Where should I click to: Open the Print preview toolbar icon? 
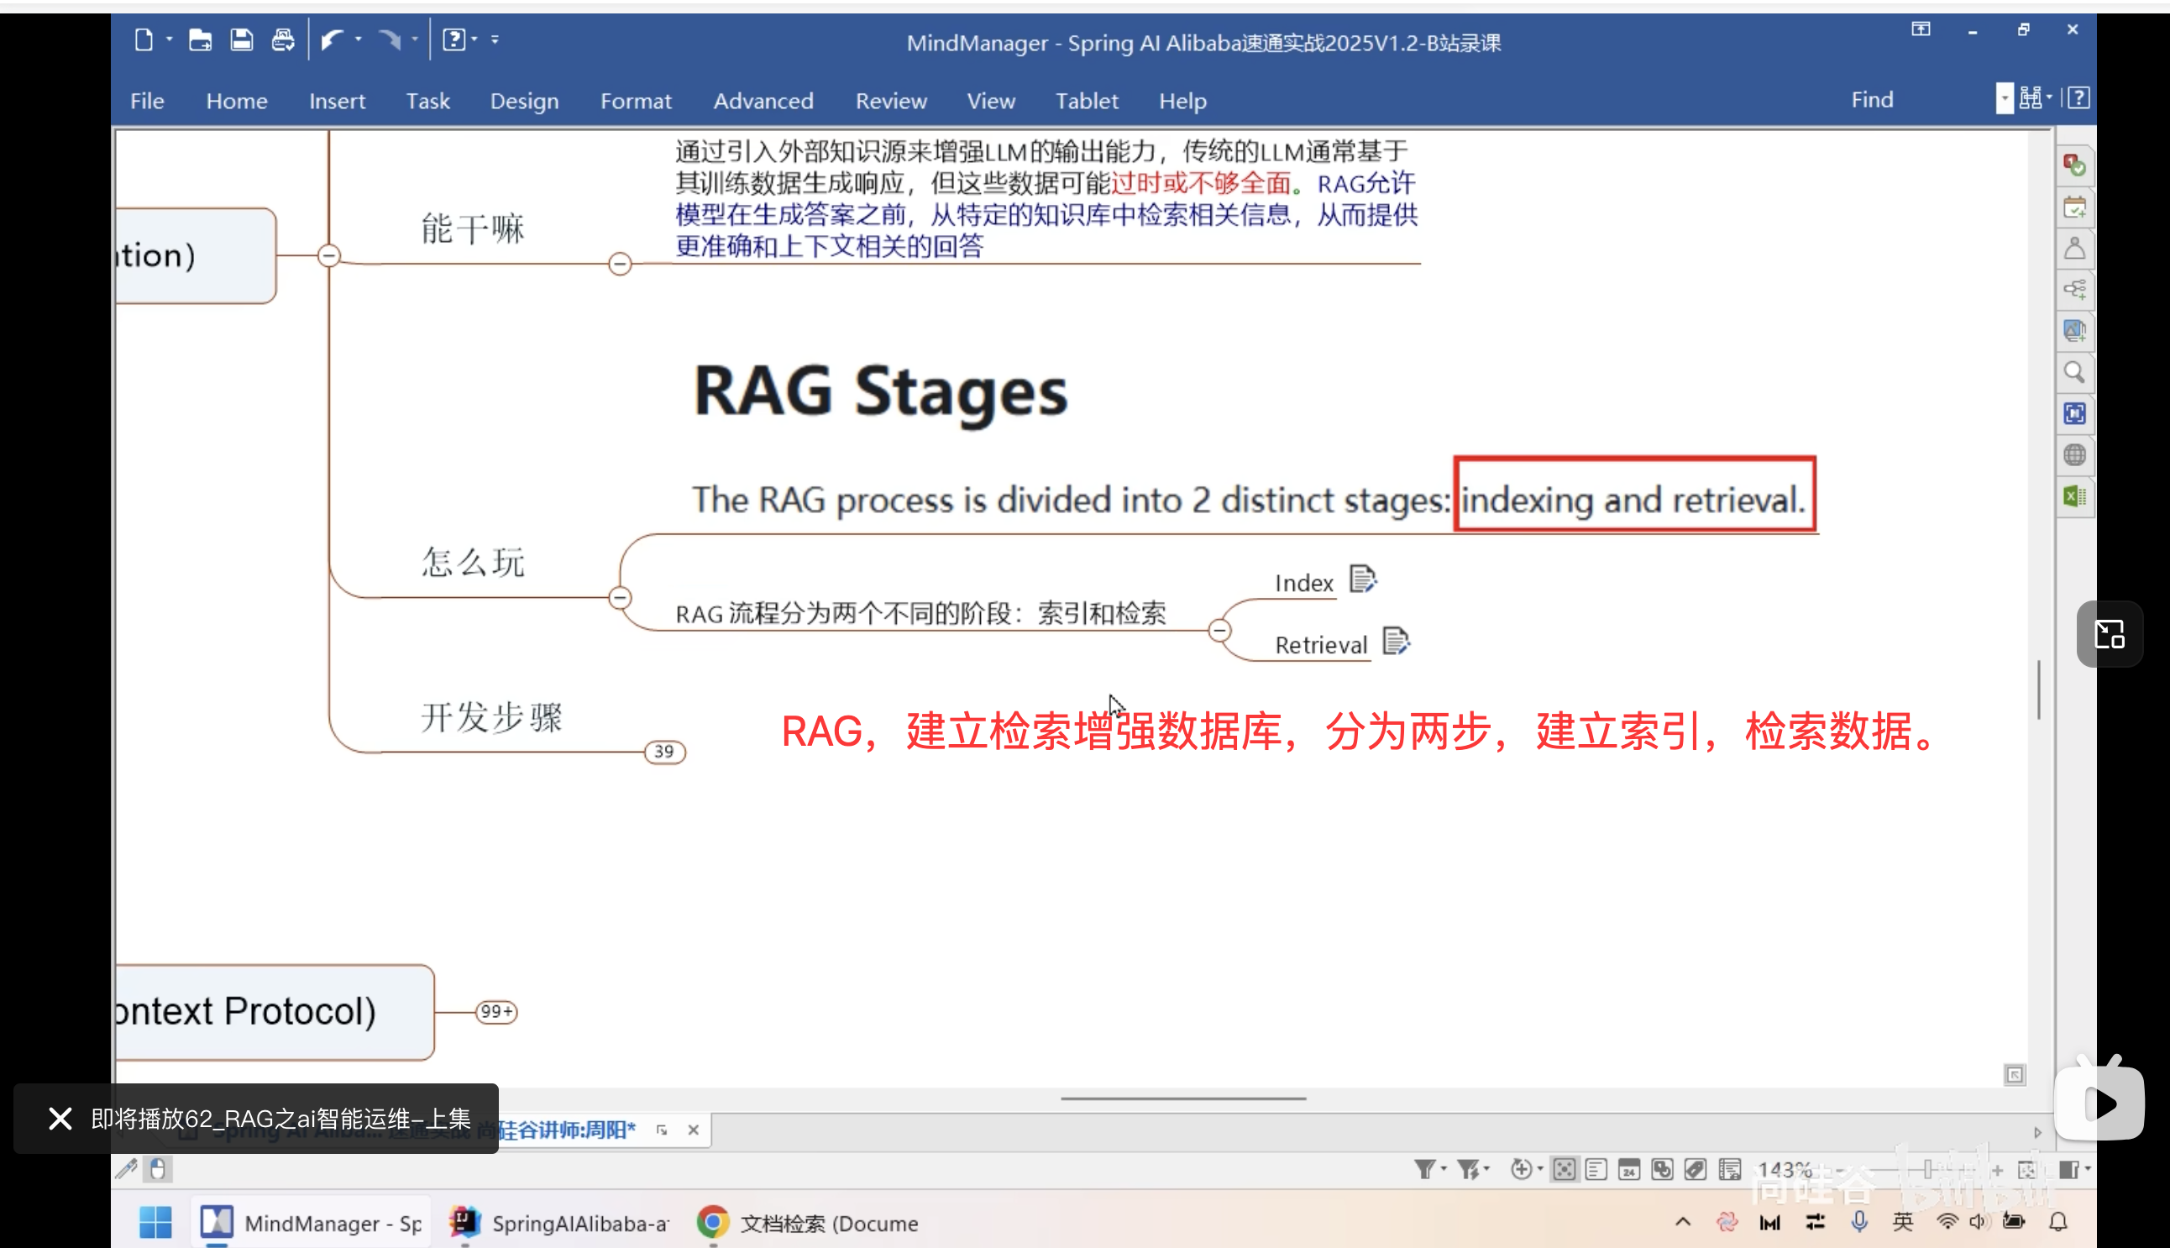click(283, 39)
